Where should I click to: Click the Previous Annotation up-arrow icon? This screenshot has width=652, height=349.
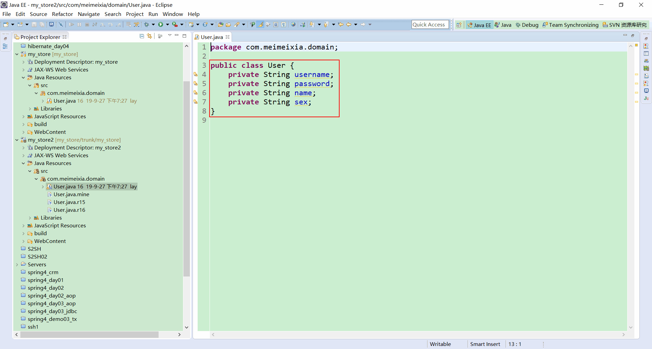pos(326,24)
